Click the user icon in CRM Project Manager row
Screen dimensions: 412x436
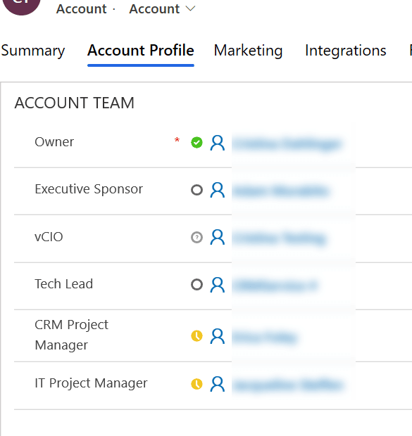point(218,336)
